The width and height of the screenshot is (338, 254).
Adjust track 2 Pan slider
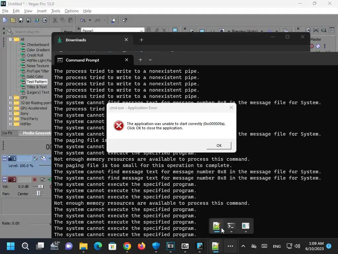(x=39, y=193)
